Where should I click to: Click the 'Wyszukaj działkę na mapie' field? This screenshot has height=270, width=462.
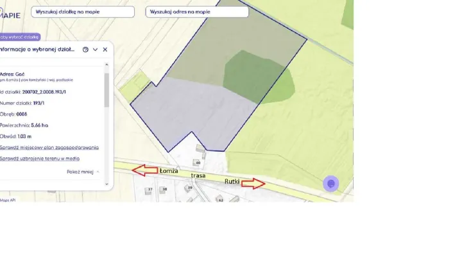click(x=83, y=12)
